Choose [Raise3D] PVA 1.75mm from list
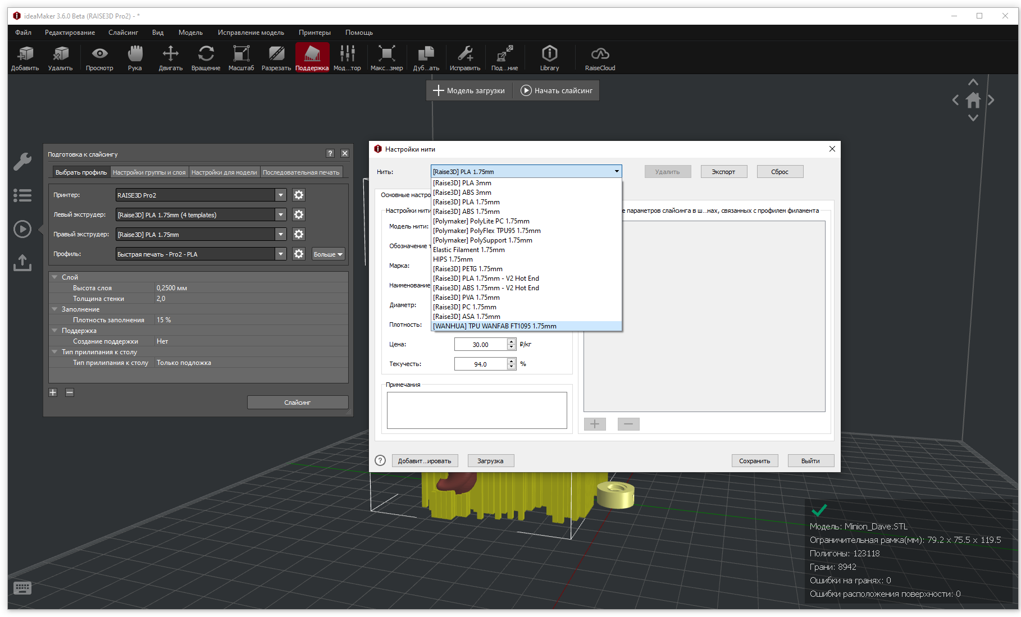This screenshot has width=1021, height=617. coord(526,298)
